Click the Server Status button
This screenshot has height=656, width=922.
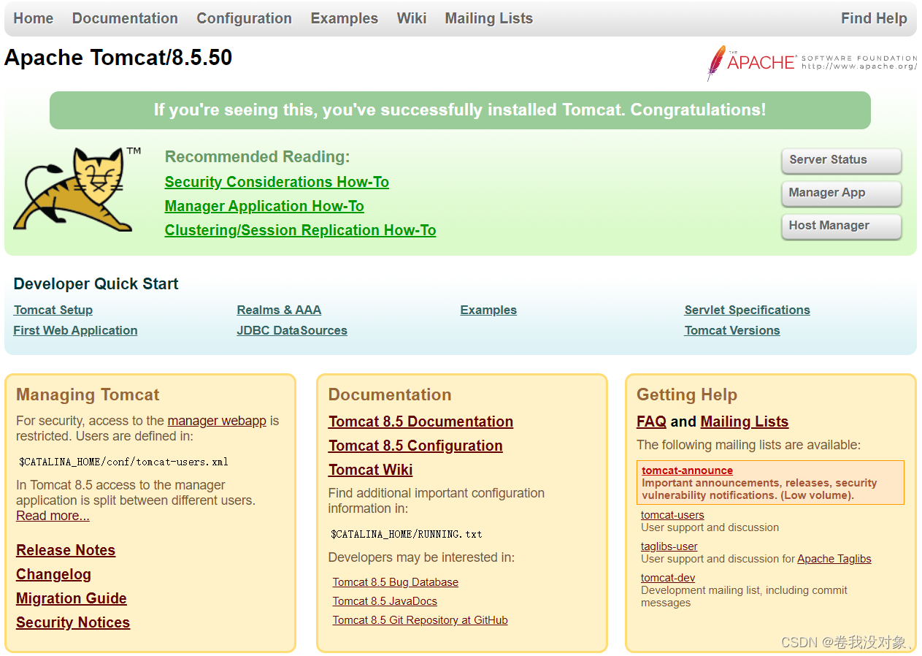841,160
